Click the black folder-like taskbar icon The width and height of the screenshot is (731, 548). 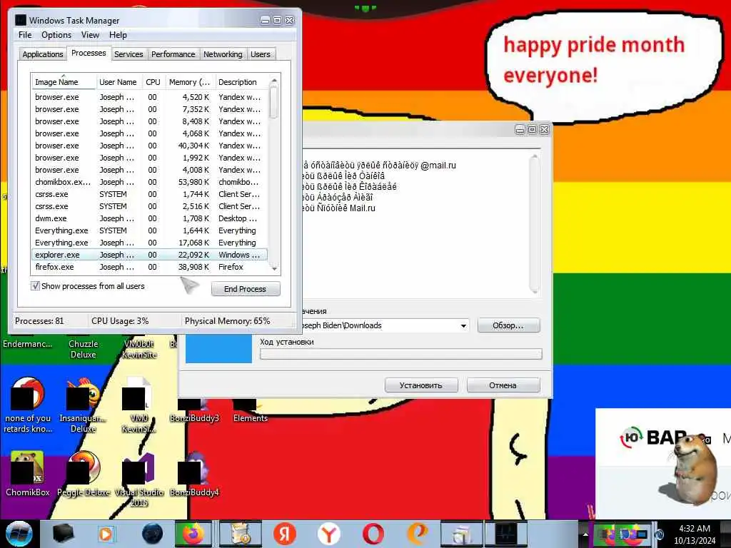click(64, 534)
